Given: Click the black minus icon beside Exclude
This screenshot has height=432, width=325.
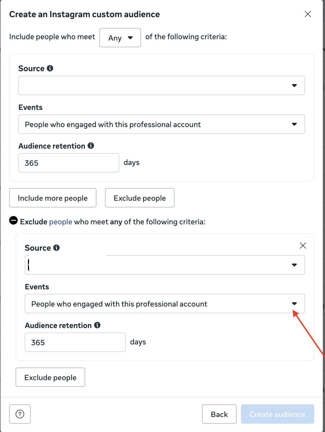Looking at the screenshot, I should pos(13,221).
